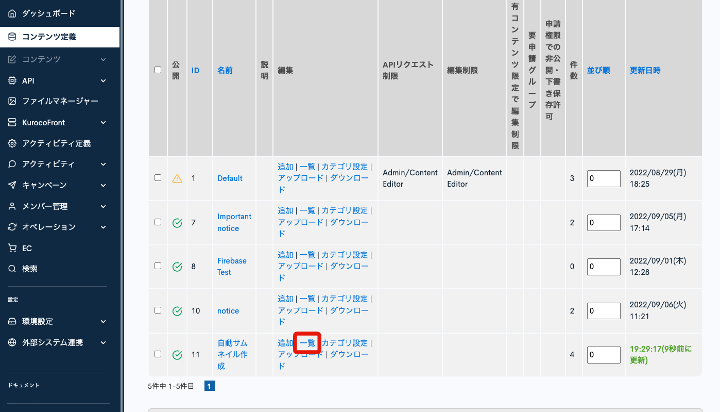720x412 pixels.
Task: Click green check status icon for 自動サムネイル作成
Action: [x=177, y=355]
